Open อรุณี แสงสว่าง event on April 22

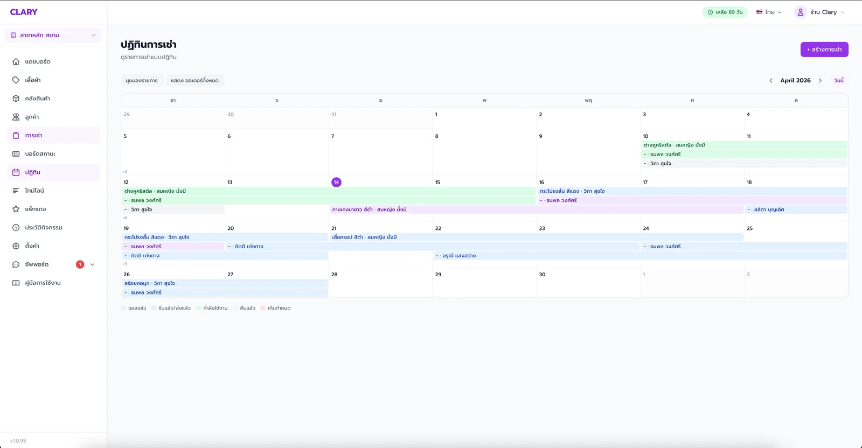(x=640, y=256)
